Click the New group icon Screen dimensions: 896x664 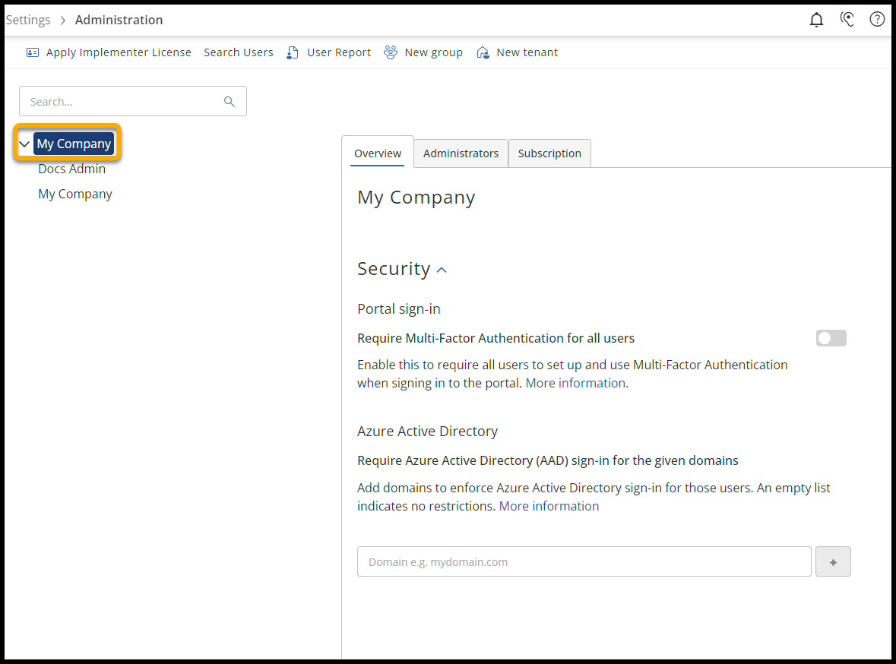point(391,52)
